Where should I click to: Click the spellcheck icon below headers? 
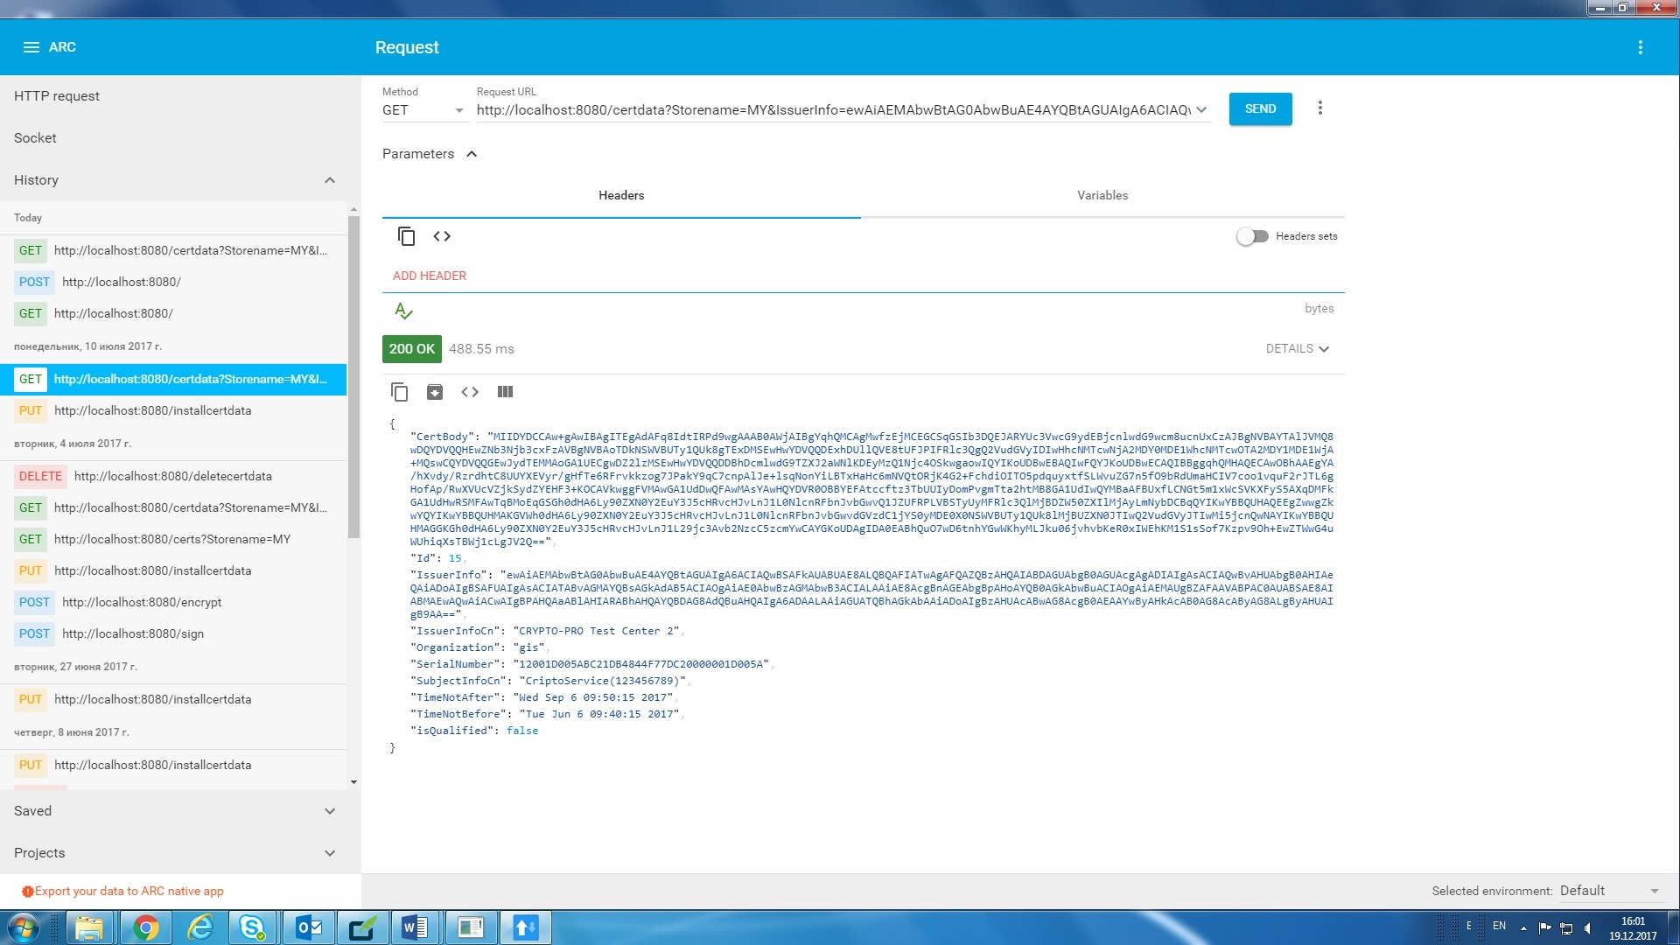coord(403,311)
